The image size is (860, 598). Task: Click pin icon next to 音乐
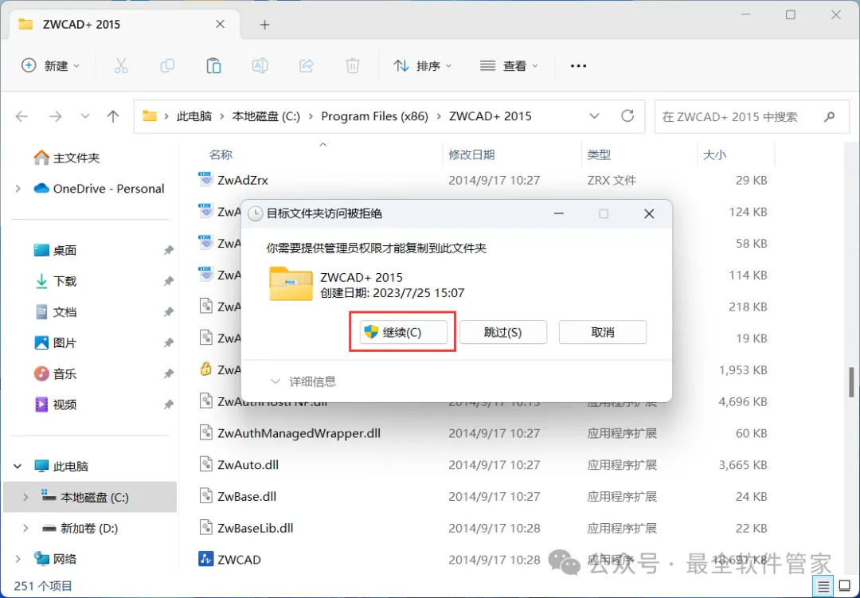tap(168, 373)
